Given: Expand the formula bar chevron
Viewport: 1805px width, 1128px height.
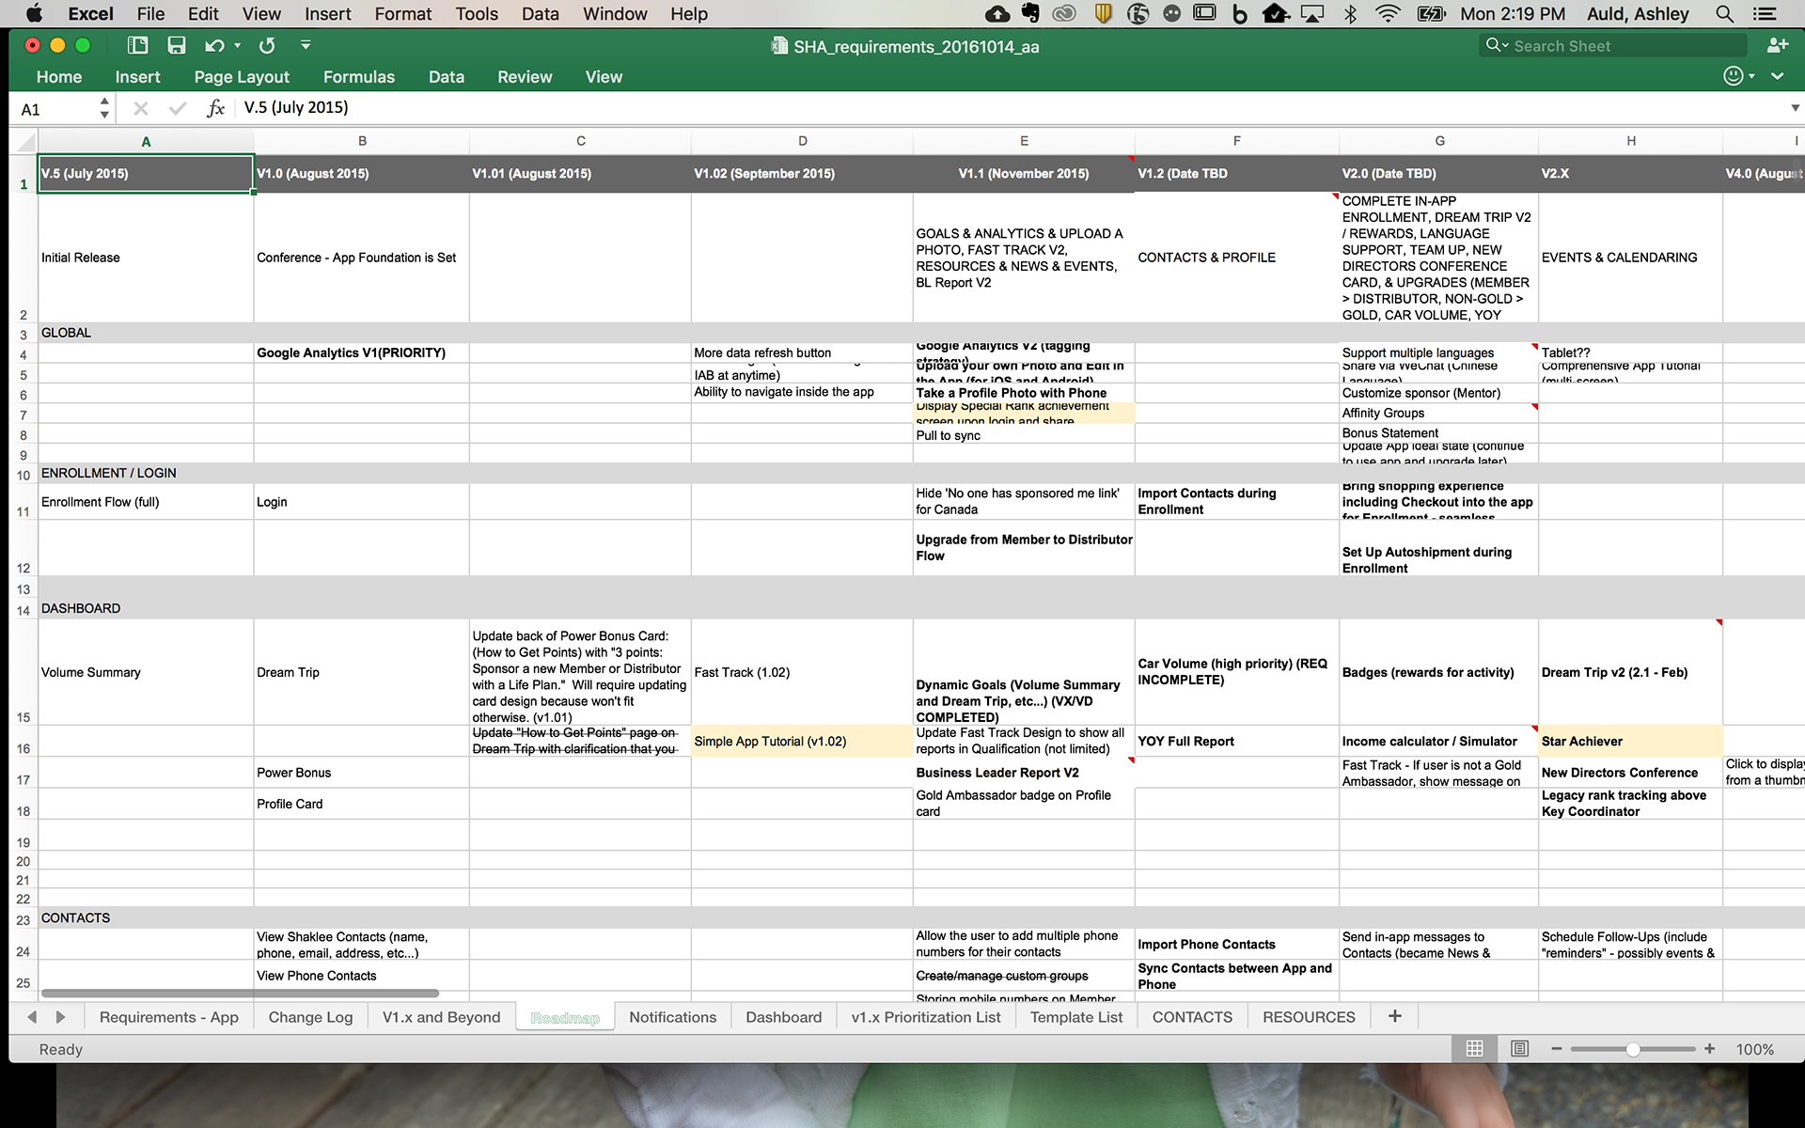Looking at the screenshot, I should click(x=1794, y=108).
